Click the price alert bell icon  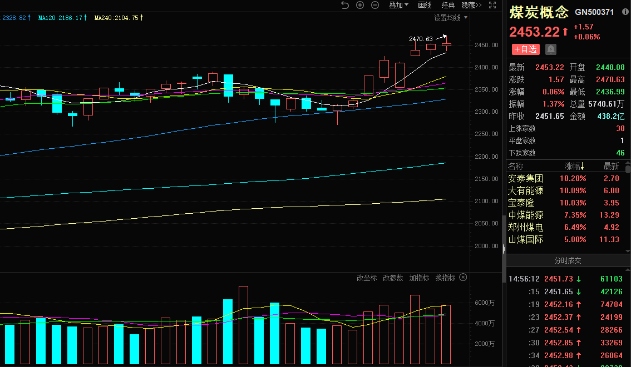click(x=550, y=49)
